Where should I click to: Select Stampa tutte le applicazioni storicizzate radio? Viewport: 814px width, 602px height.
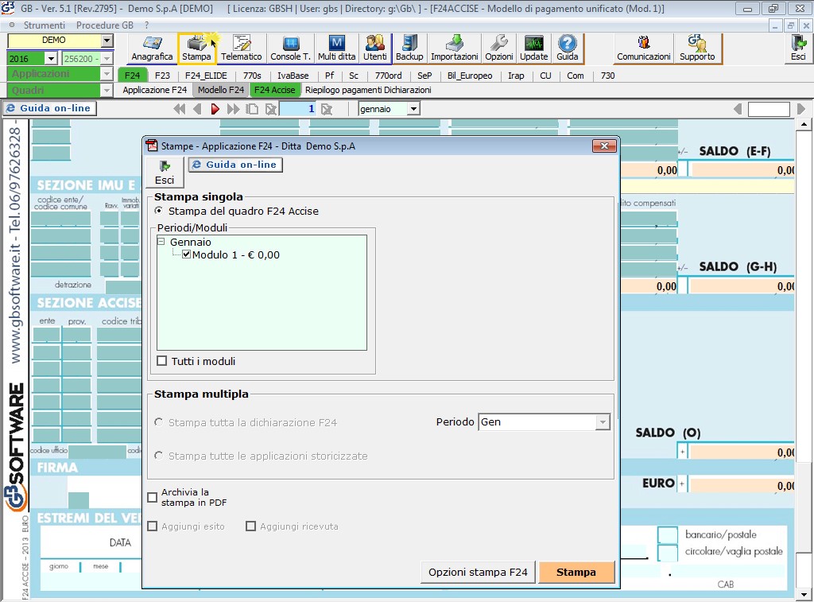point(159,456)
